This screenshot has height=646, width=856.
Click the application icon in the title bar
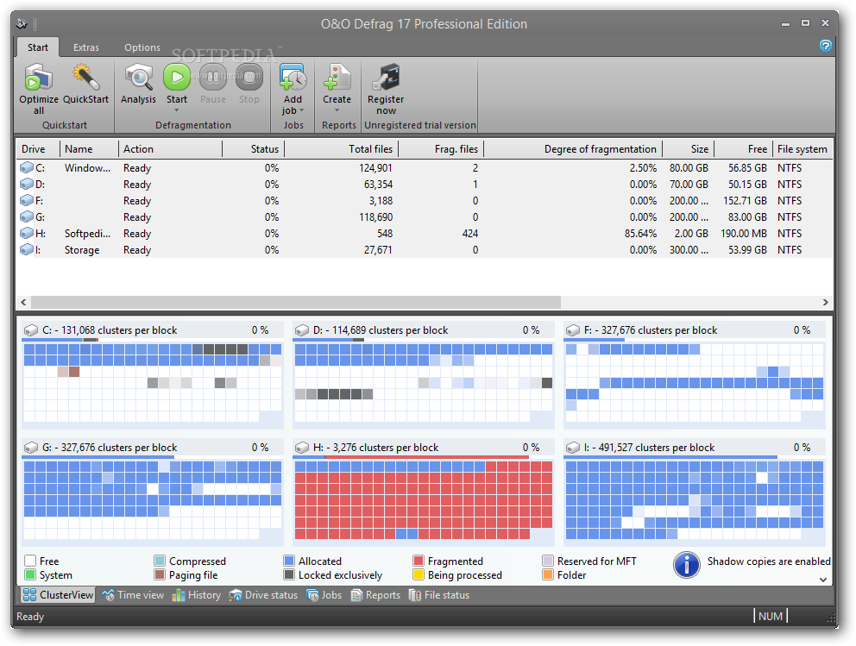22,23
